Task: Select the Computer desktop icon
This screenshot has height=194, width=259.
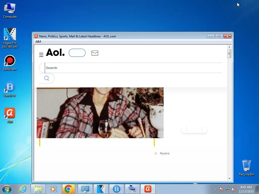Action: pyautogui.click(x=10, y=11)
